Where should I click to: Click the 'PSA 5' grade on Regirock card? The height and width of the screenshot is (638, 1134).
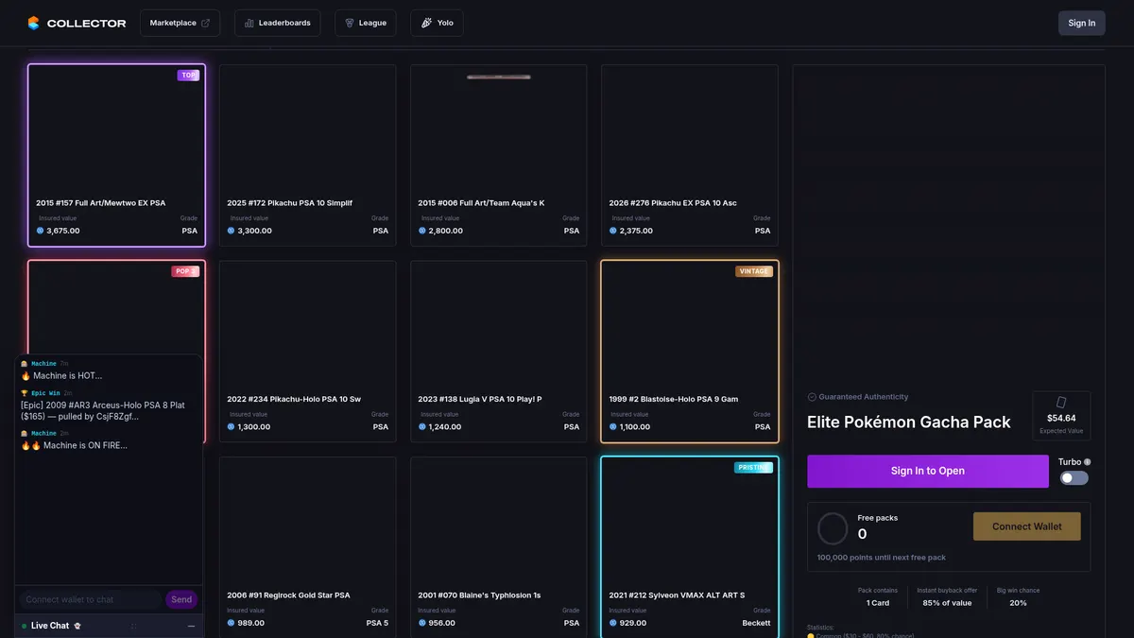377,623
